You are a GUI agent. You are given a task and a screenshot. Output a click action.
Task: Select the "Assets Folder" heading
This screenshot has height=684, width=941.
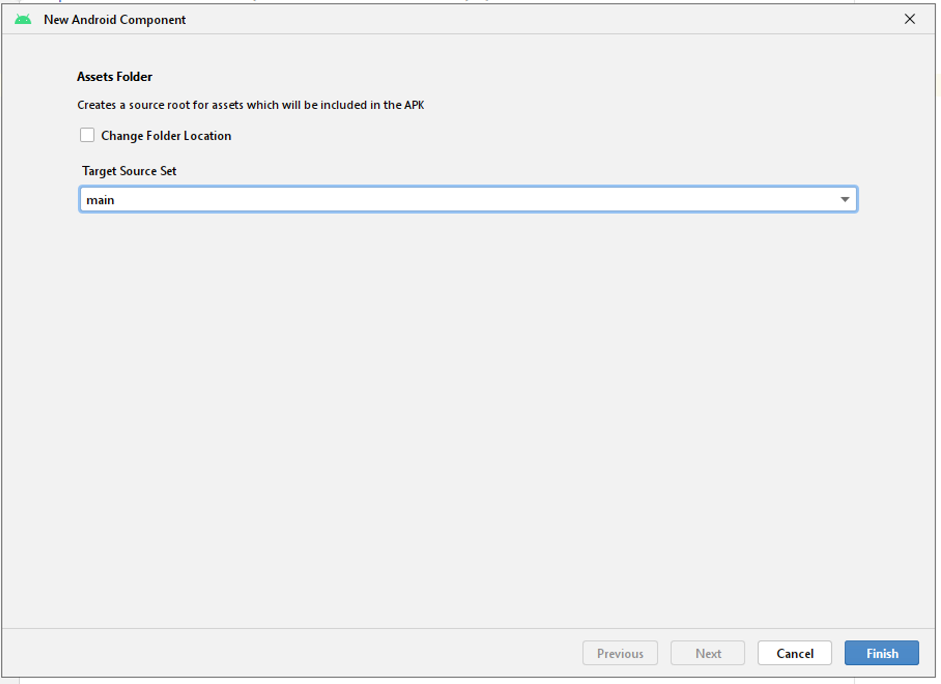pos(115,77)
